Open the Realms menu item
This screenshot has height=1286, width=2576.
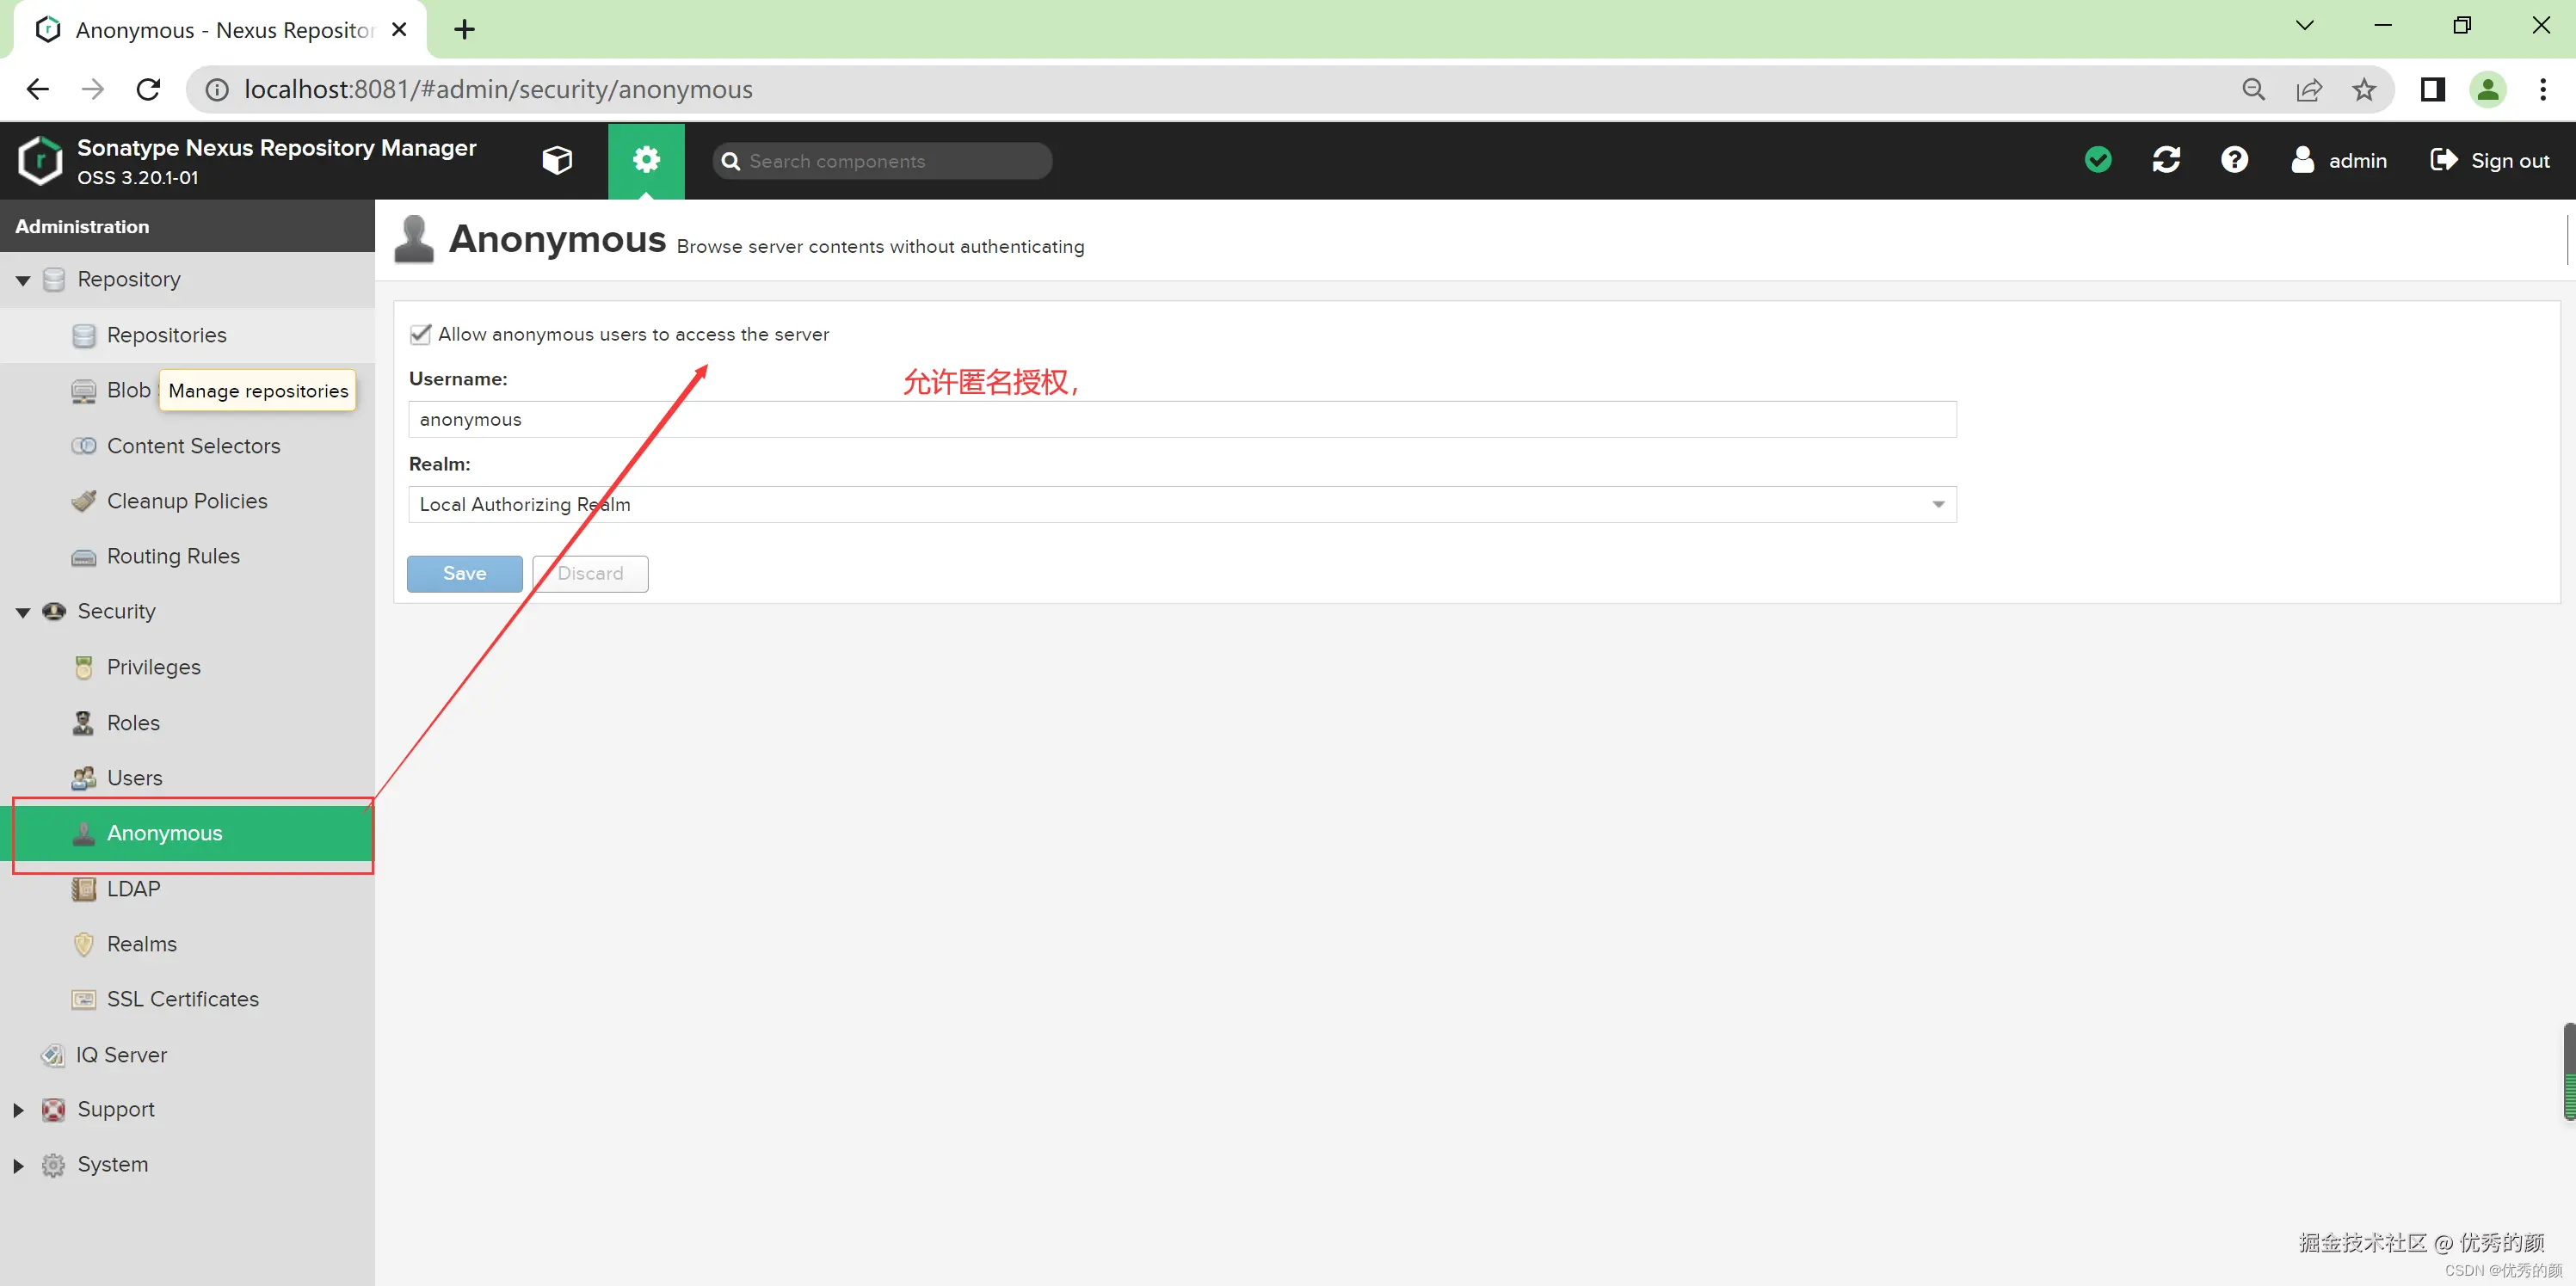tap(141, 944)
